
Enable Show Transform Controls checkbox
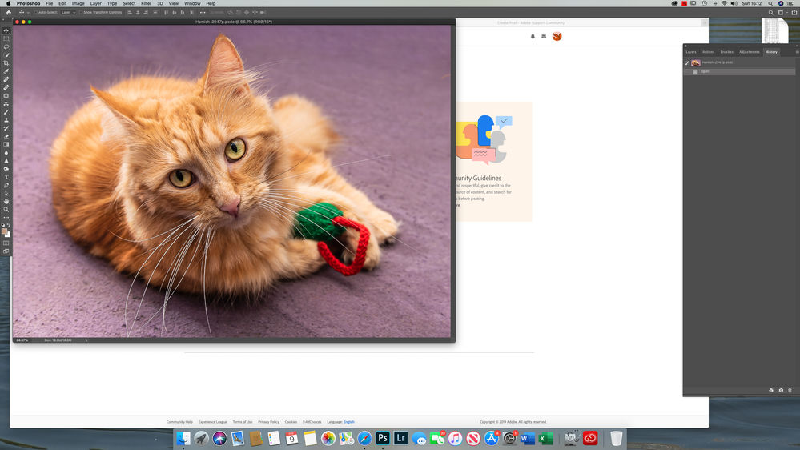pyautogui.click(x=81, y=12)
